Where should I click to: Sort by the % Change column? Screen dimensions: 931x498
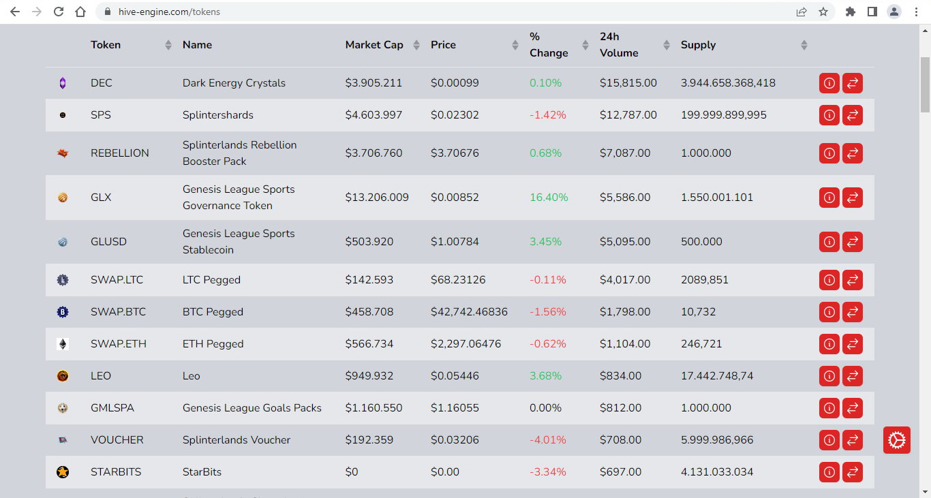point(585,45)
